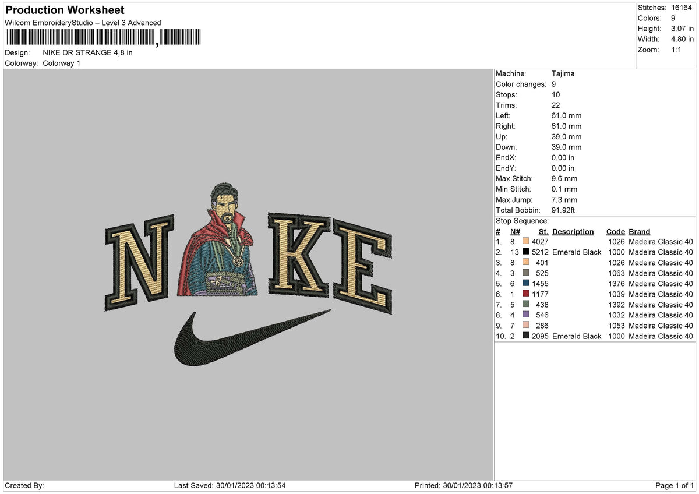
Task: Click thread code 1053
Action: point(616,326)
